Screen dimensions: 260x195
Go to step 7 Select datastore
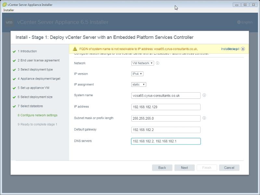[30, 106]
